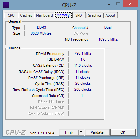
Task: Click the Channel # field showing Dual
Action: [x=108, y=27]
